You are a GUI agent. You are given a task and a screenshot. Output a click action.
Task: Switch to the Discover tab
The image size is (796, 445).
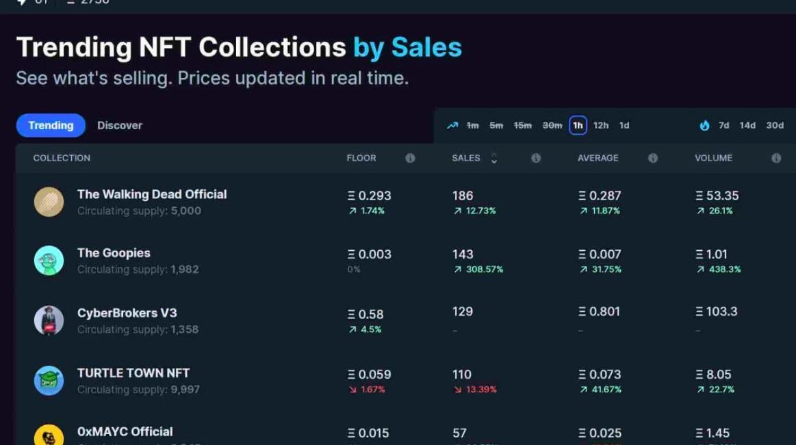(120, 126)
